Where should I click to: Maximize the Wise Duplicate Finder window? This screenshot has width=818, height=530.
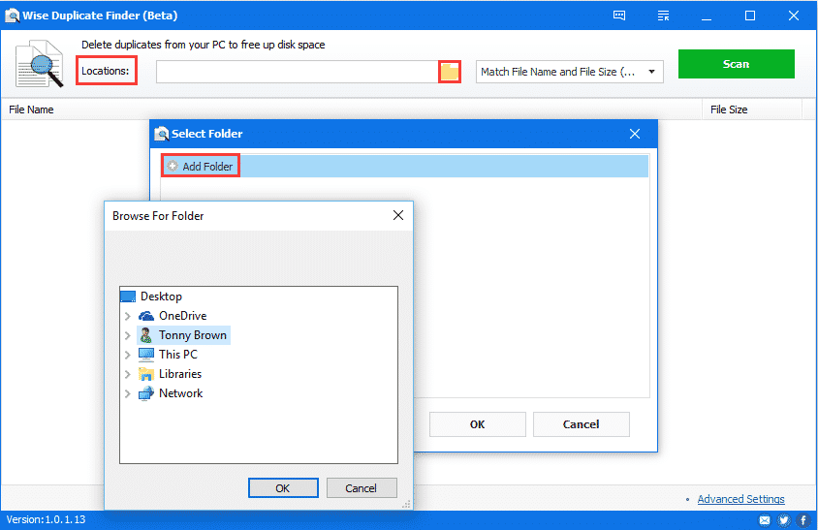749,16
